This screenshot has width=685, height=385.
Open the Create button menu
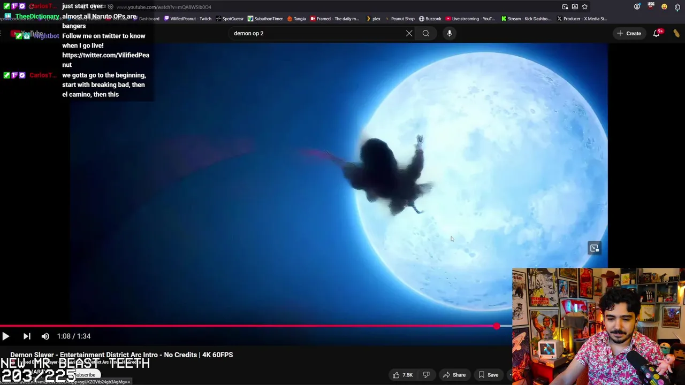tap(629, 33)
